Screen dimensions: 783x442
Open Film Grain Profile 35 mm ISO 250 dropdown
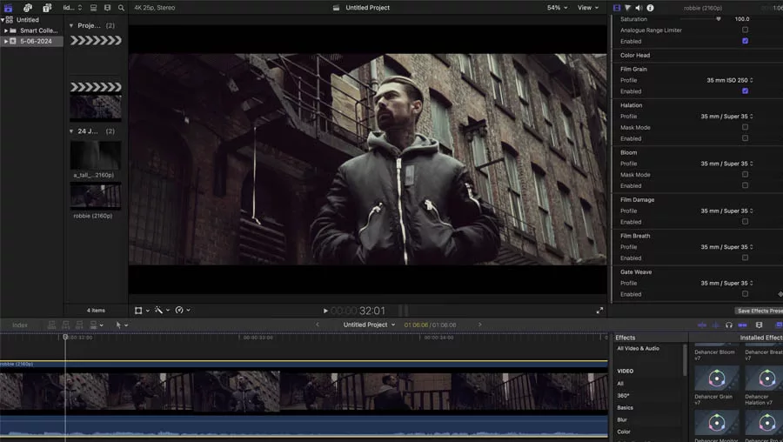coord(730,80)
